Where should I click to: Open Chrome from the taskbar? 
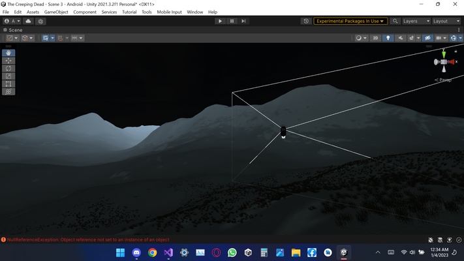click(x=153, y=253)
